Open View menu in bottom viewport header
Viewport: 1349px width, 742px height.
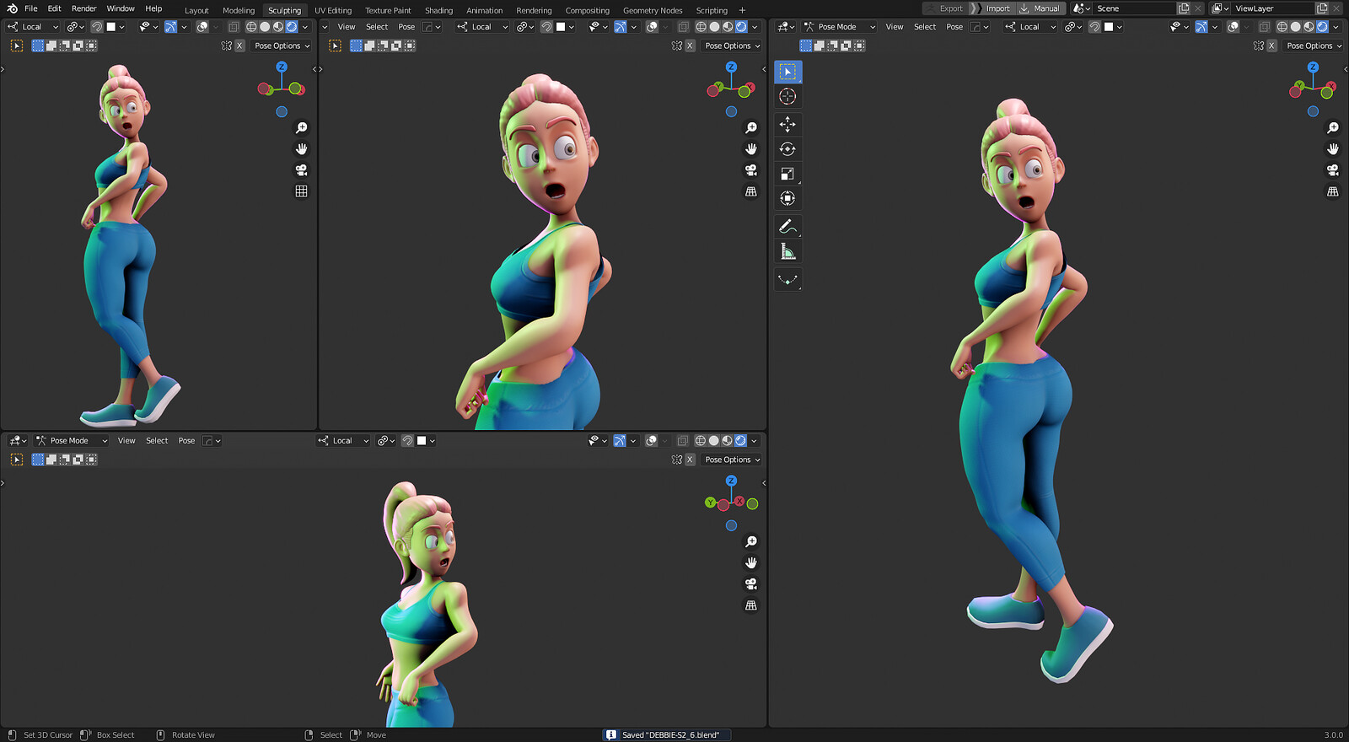coord(126,441)
